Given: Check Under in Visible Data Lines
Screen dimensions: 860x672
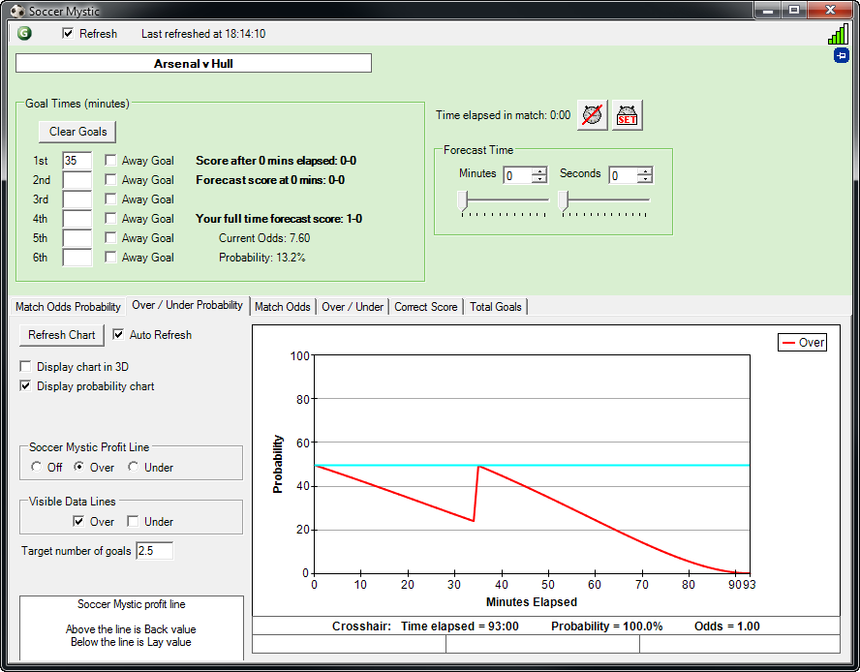Looking at the screenshot, I should coord(133,521).
